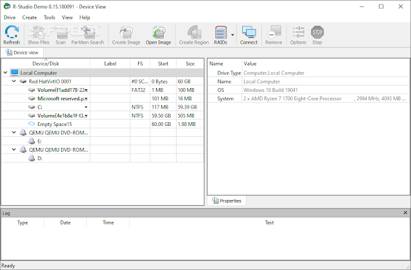Screen dimensions: 411x270
Task: Select the Properties tab
Action: coord(227,201)
